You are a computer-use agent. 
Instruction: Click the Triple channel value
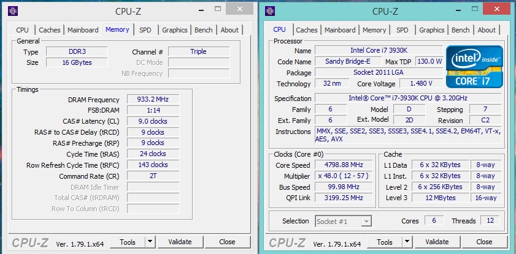coord(199,51)
